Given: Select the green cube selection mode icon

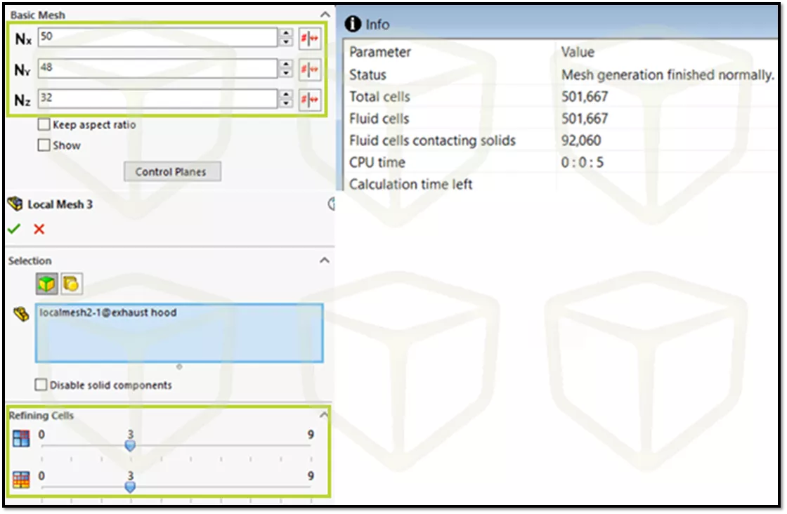Looking at the screenshot, I should click(x=47, y=284).
